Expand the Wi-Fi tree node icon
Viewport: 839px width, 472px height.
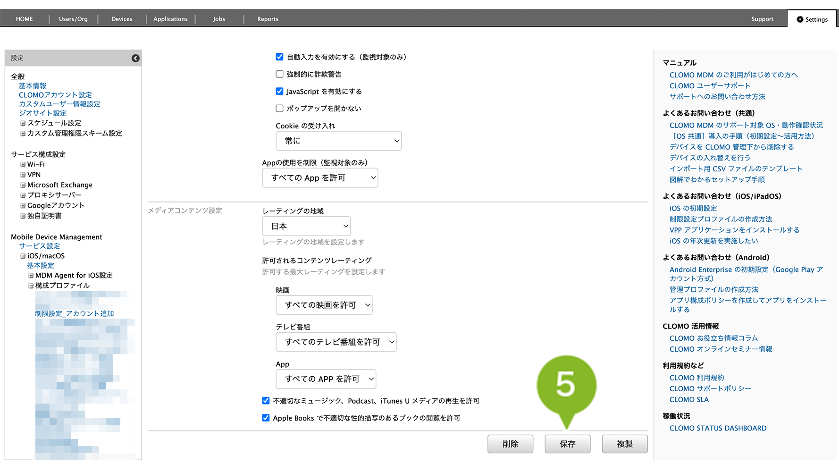23,165
